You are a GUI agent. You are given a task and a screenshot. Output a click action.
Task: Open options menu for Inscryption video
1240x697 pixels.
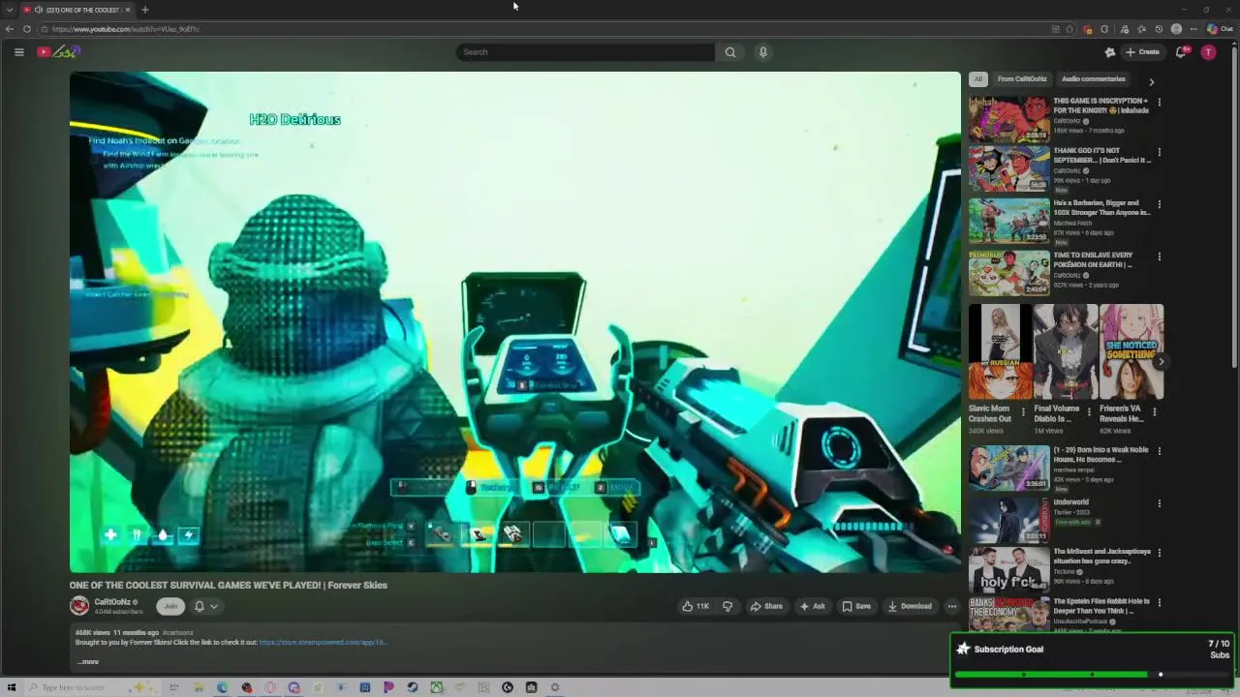1159,102
